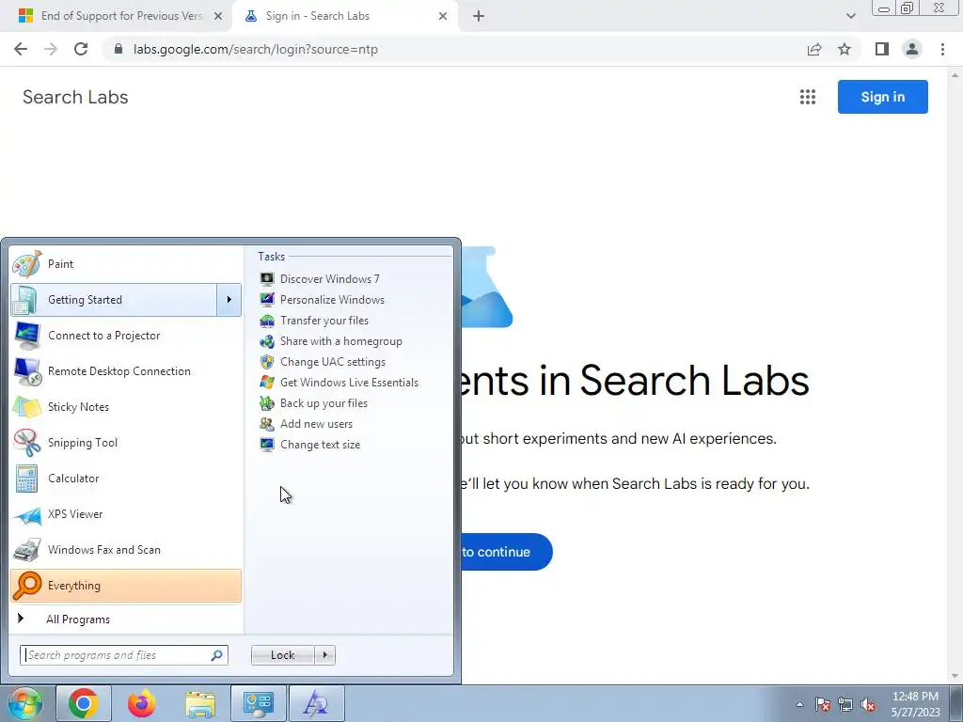This screenshot has width=963, height=722.
Task: Click Chrome in the taskbar
Action: pos(84,703)
